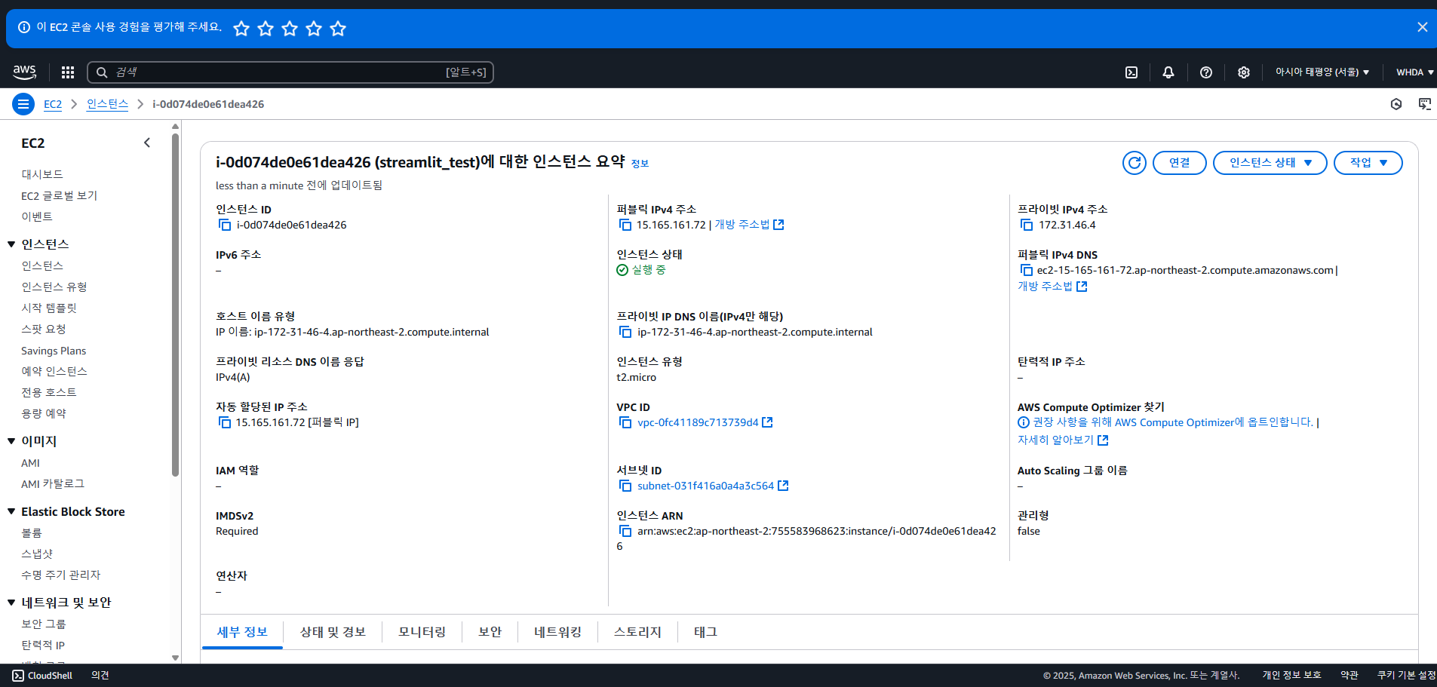Collapse the 이미지 sidebar section
This screenshot has width=1437, height=687.
[11, 441]
